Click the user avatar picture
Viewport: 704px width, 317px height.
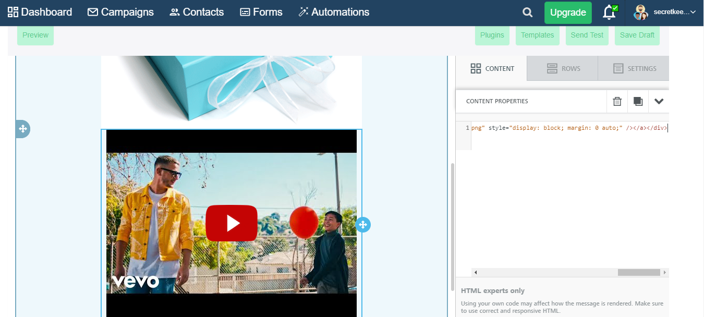pos(640,13)
